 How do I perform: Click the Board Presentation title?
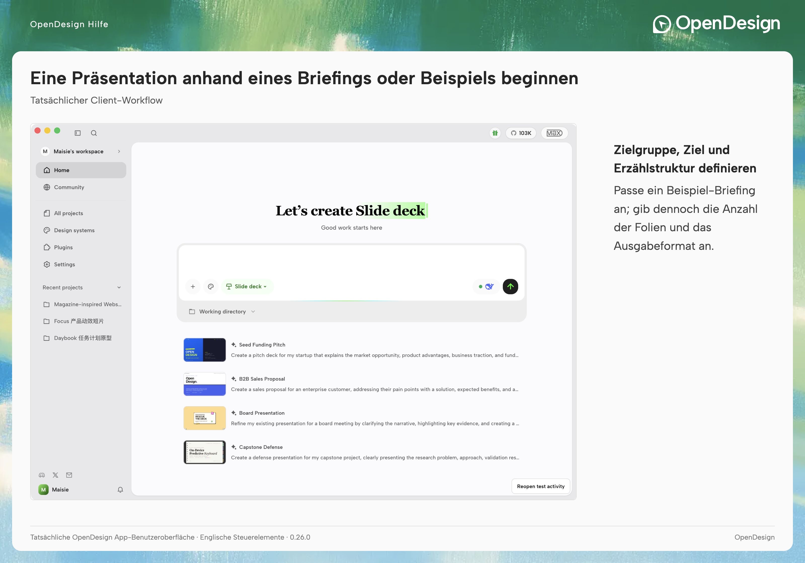pos(262,413)
